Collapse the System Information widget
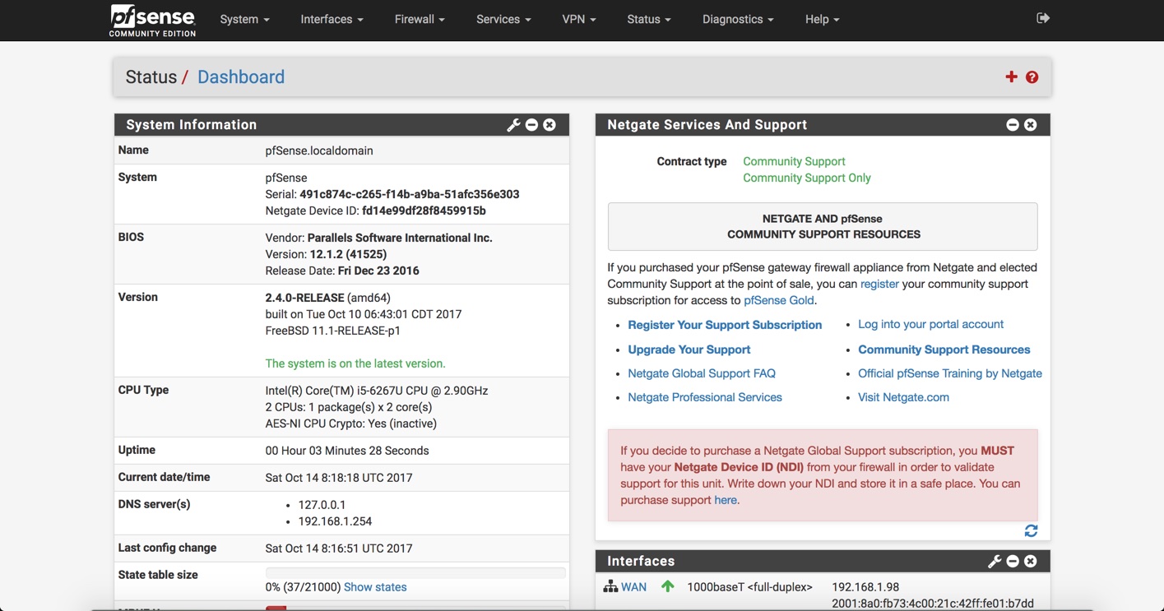The width and height of the screenshot is (1164, 611). tap(531, 124)
